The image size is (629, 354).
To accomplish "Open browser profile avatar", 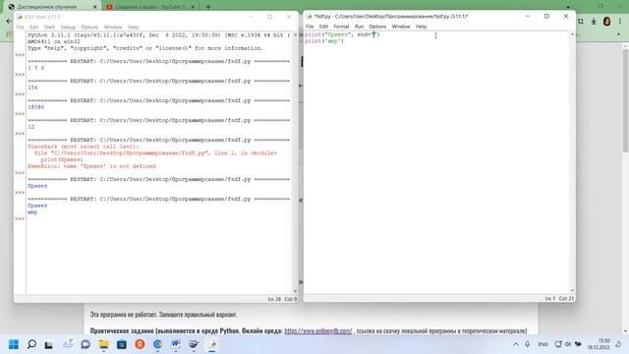I will point(607,22).
